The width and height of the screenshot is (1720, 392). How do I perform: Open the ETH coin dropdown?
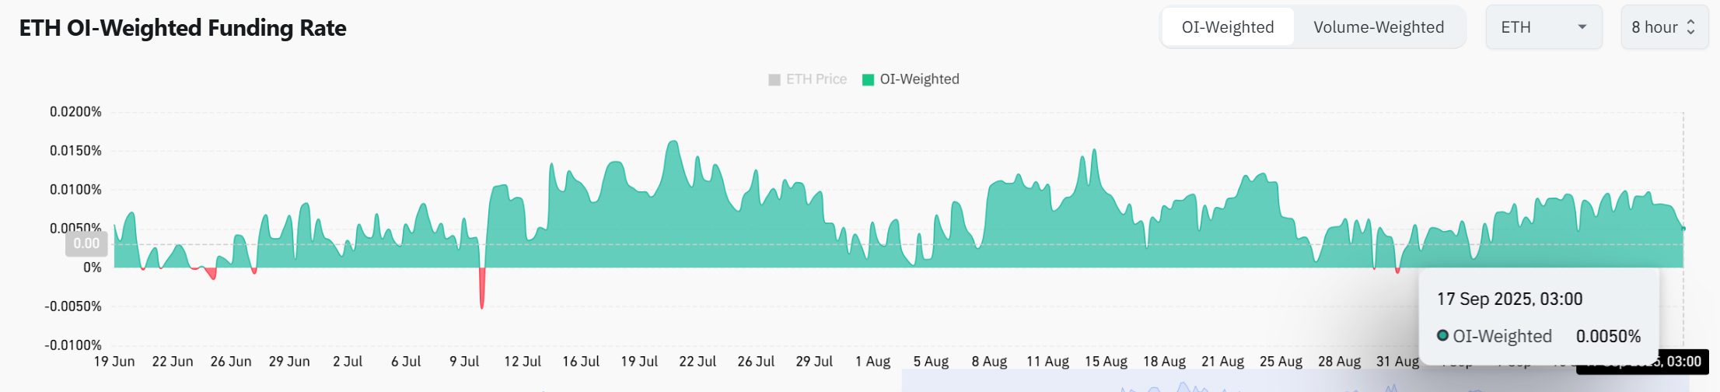1543,27
